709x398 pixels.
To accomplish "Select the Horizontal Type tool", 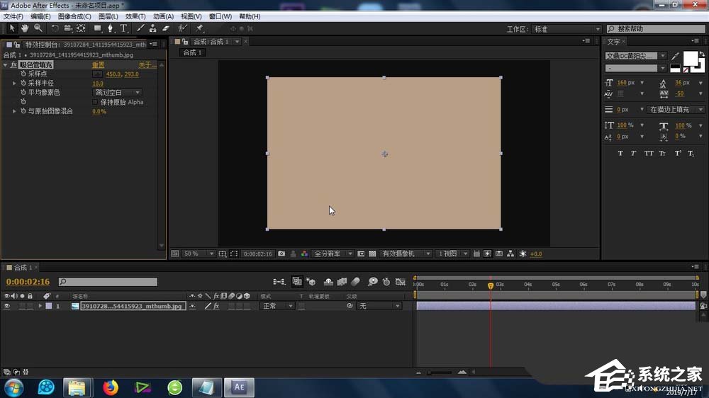I will click(x=123, y=28).
